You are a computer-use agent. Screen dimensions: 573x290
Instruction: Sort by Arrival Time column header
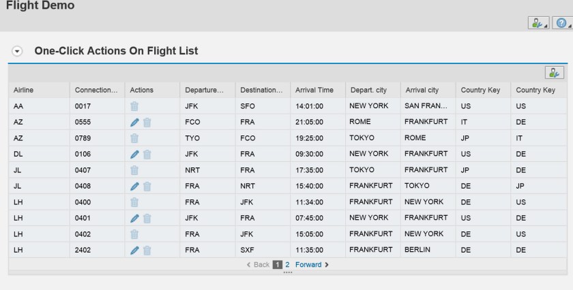click(314, 90)
